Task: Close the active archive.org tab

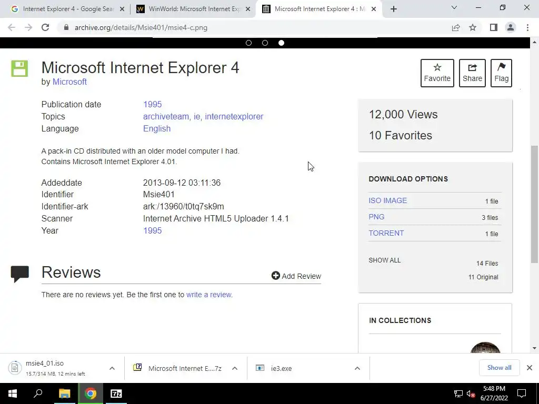Action: coord(374,9)
